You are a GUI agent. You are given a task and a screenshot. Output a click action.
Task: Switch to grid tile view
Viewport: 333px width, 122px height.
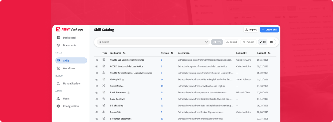[x=272, y=42]
